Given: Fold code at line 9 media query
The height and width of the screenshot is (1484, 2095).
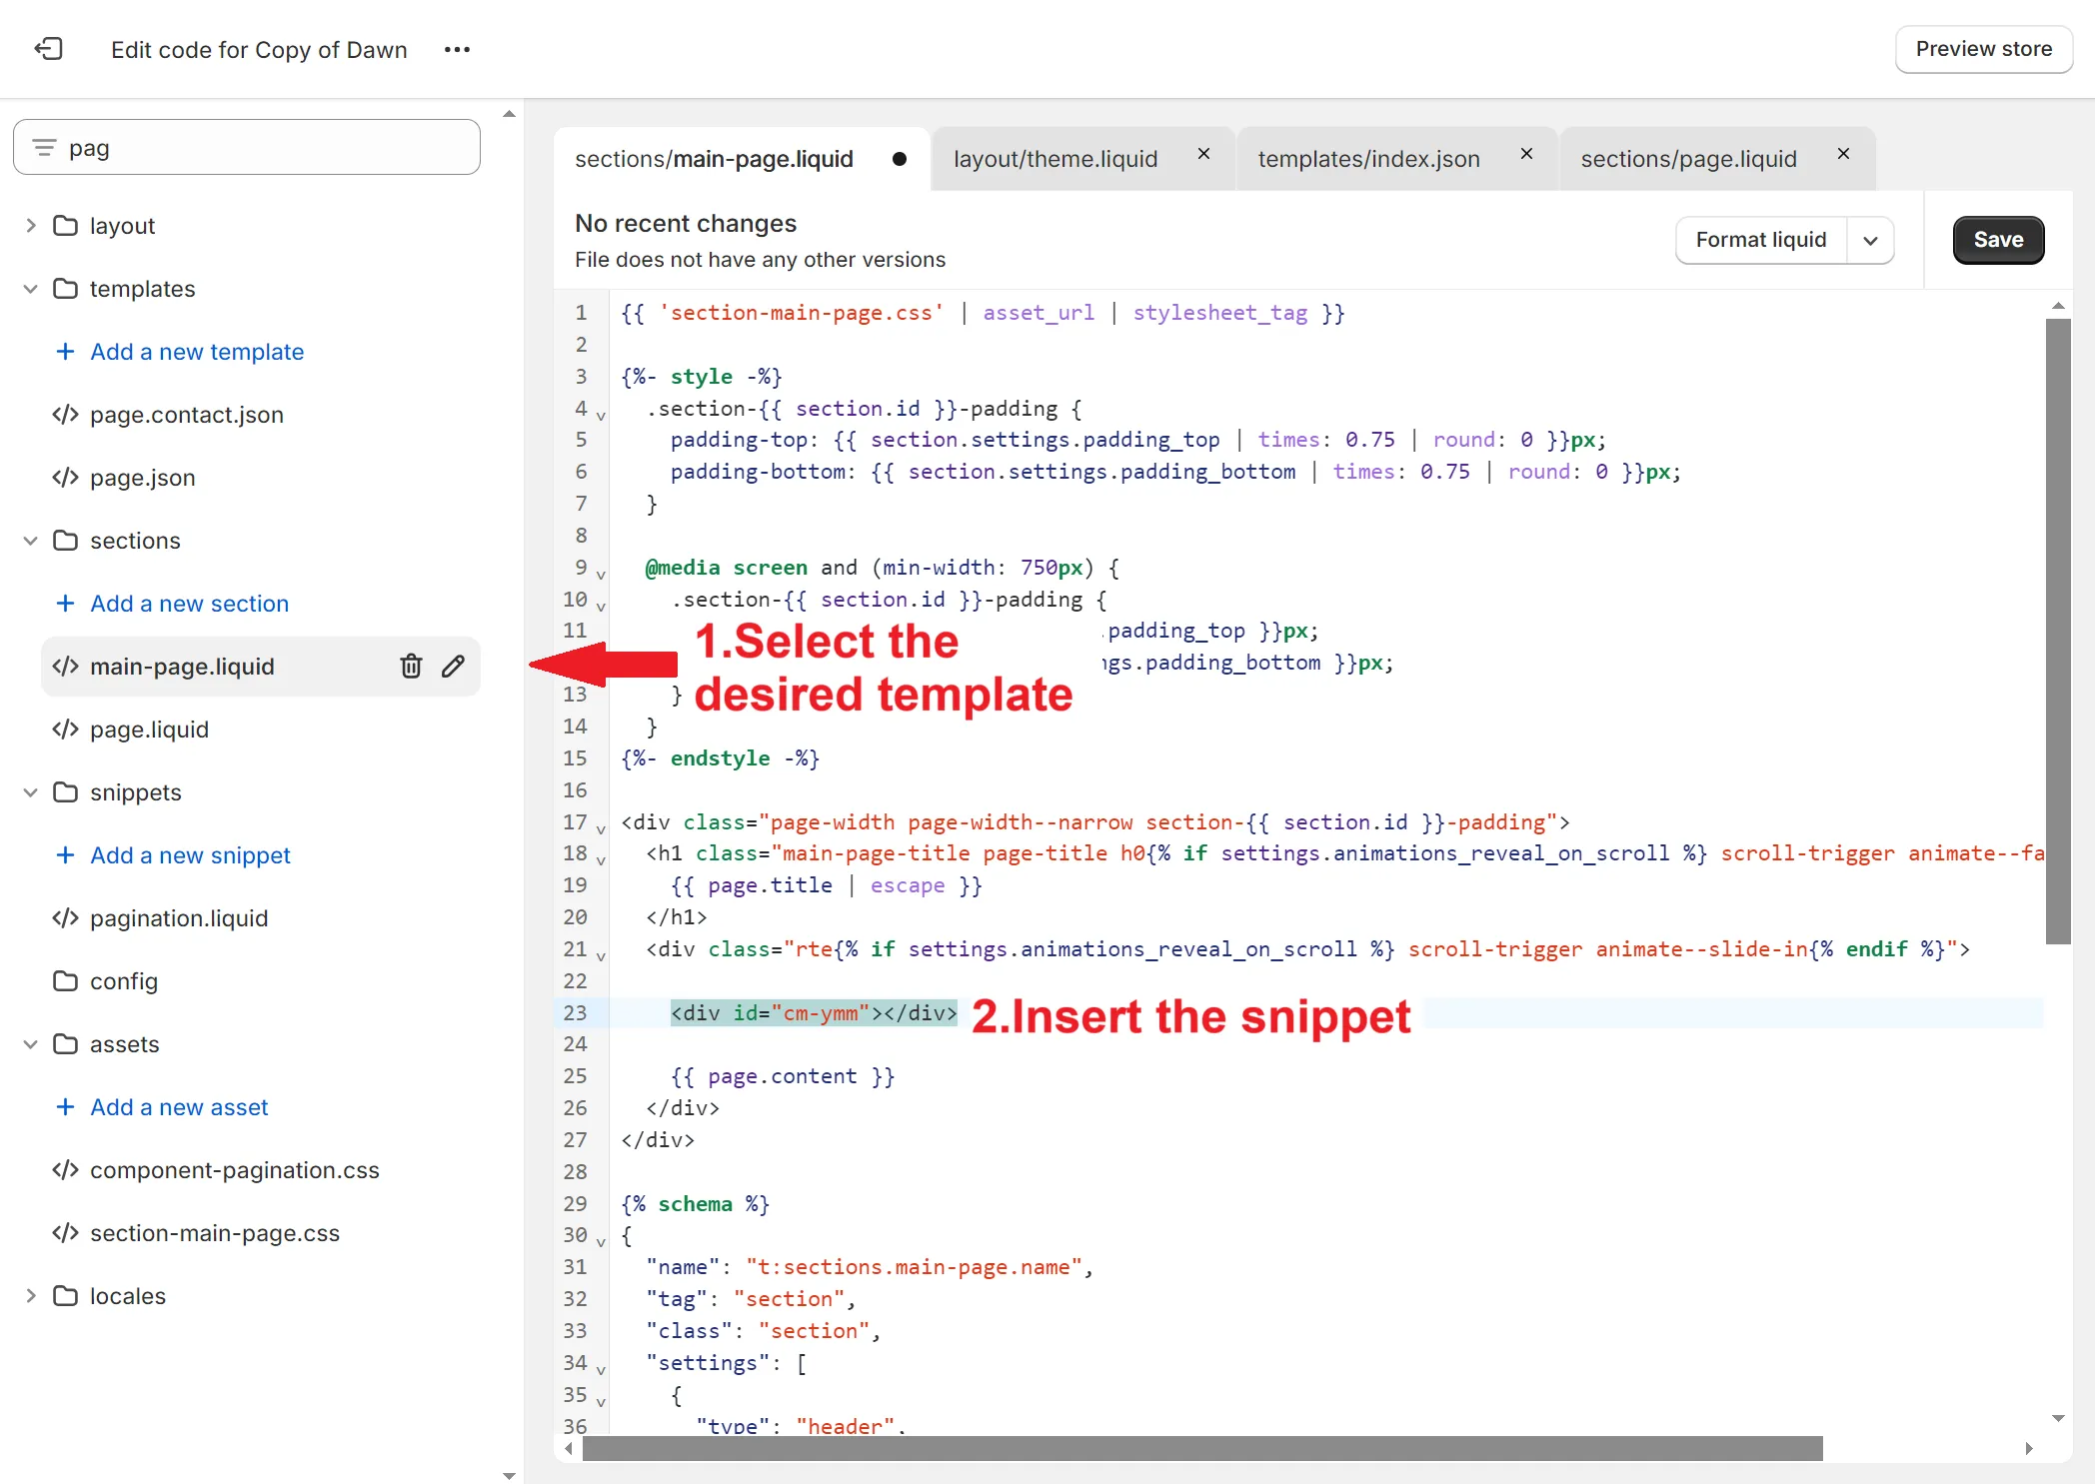Looking at the screenshot, I should [x=601, y=575].
